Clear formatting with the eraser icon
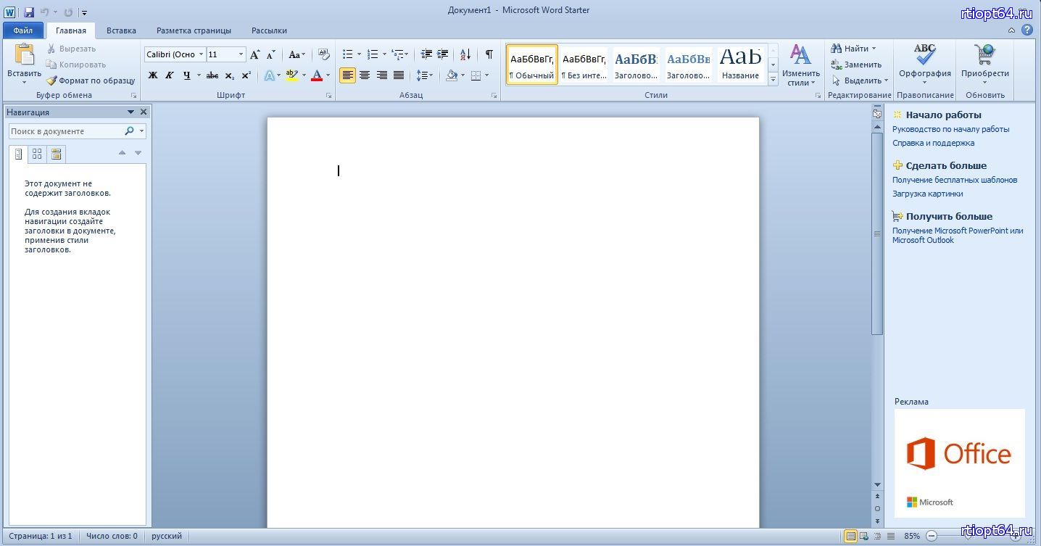1041x546 pixels. tap(323, 54)
